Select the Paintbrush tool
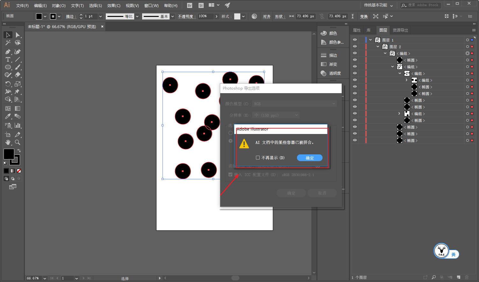Image resolution: width=479 pixels, height=282 pixels. coord(18,67)
